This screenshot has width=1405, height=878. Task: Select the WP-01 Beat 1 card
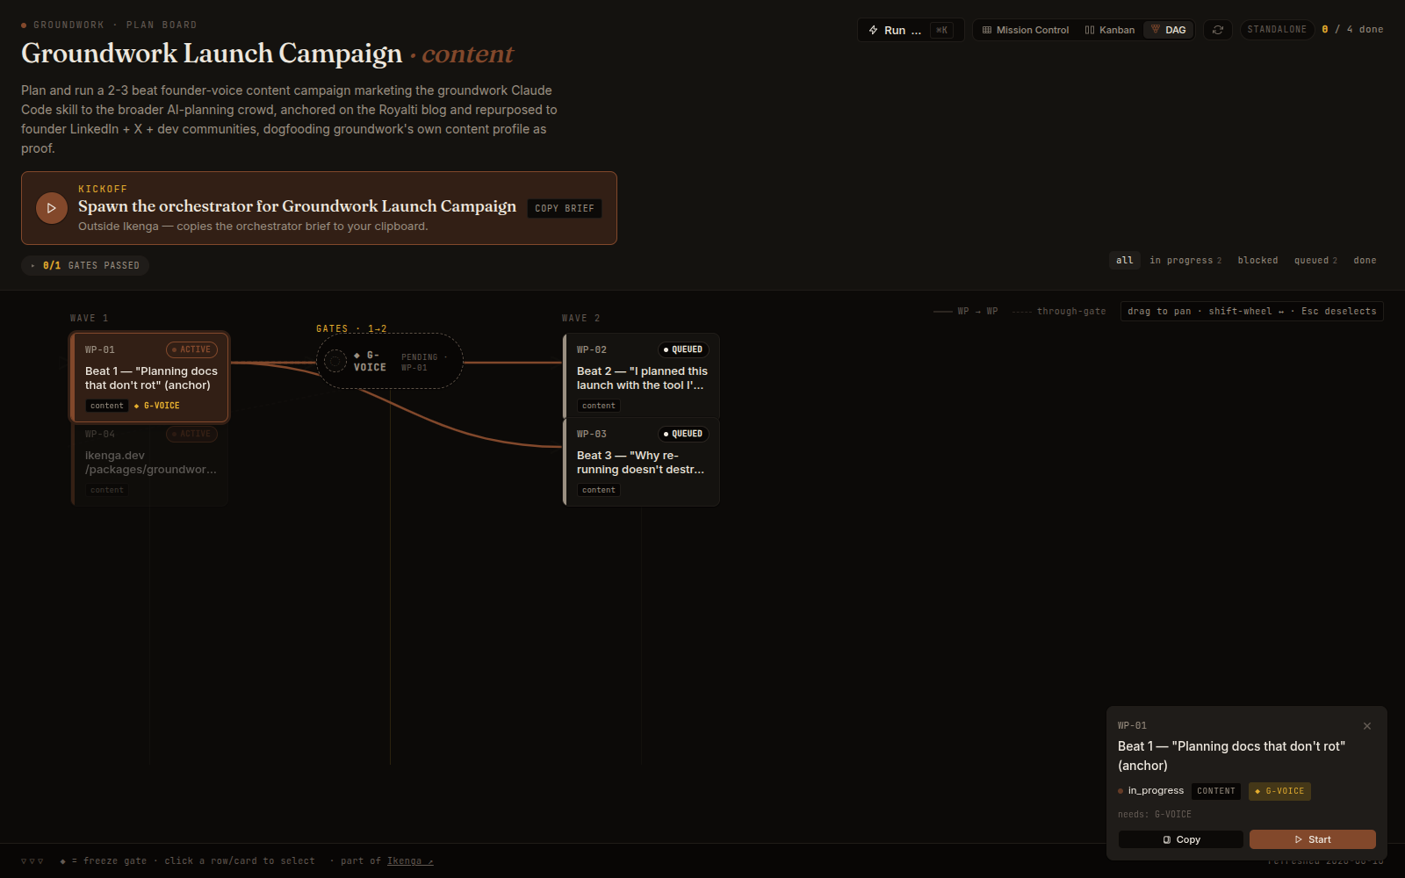pyautogui.click(x=150, y=378)
